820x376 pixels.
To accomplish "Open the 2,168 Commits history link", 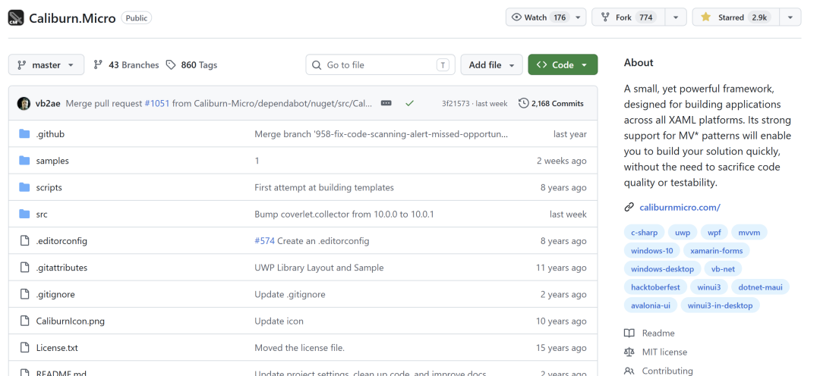I will [551, 103].
